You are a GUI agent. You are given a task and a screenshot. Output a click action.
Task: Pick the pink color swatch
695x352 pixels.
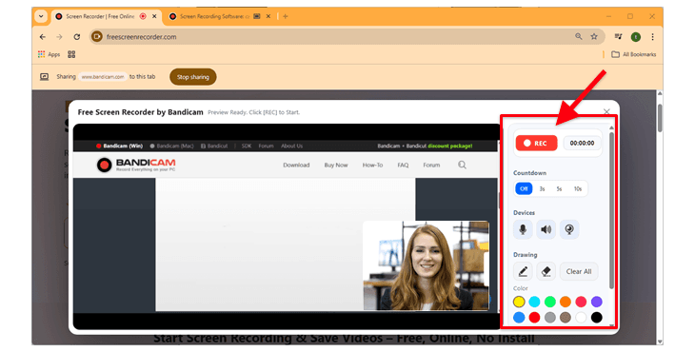point(581,302)
